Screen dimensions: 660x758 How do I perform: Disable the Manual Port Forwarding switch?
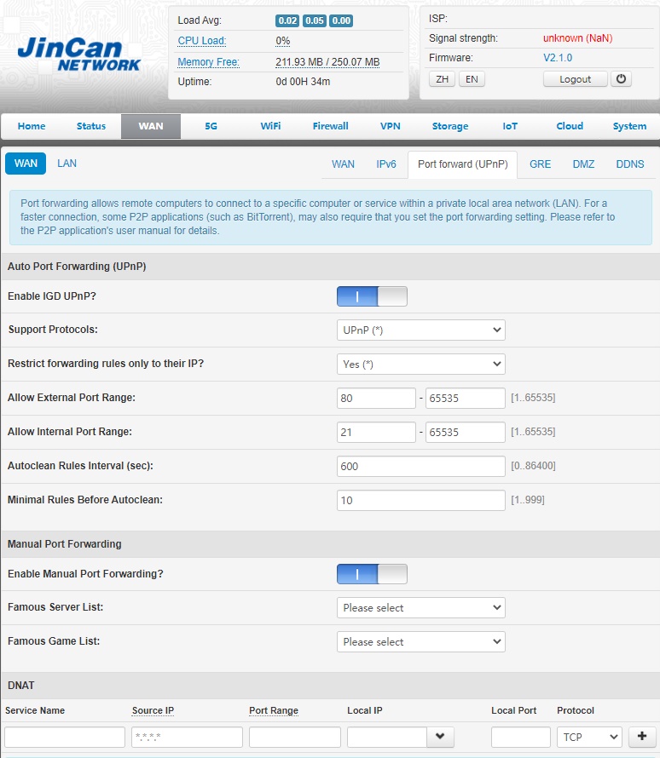coord(372,574)
